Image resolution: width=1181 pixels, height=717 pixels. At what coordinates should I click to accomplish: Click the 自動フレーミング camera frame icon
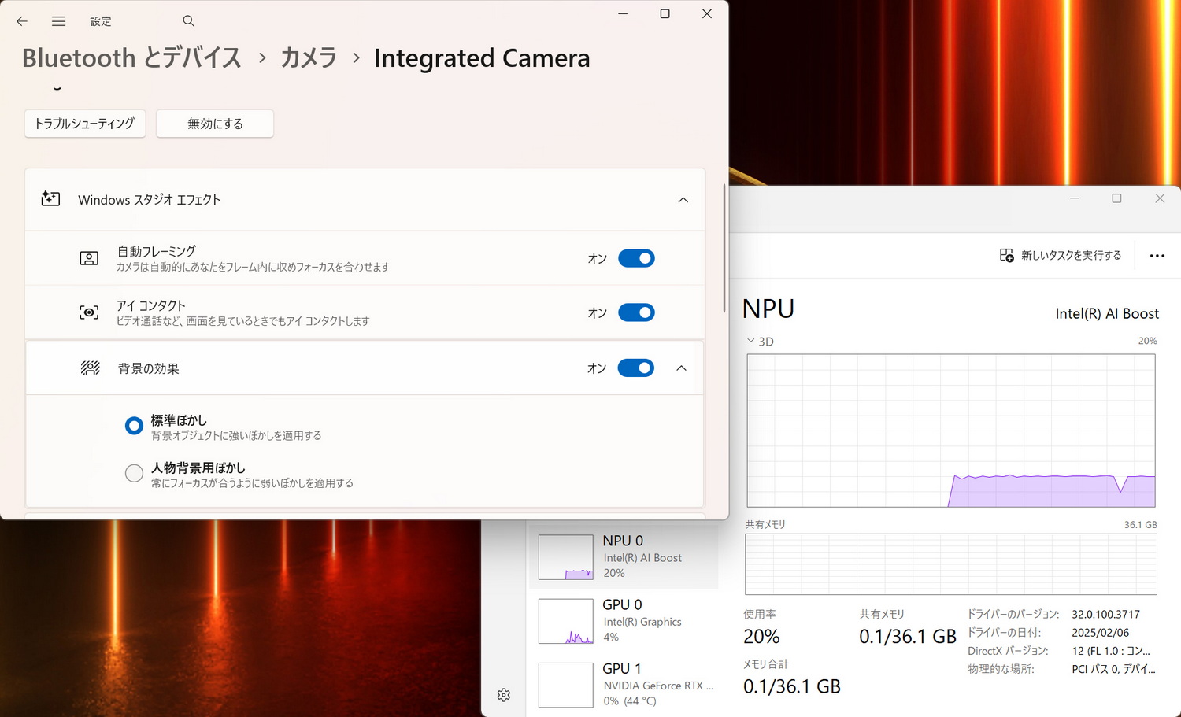(x=89, y=257)
